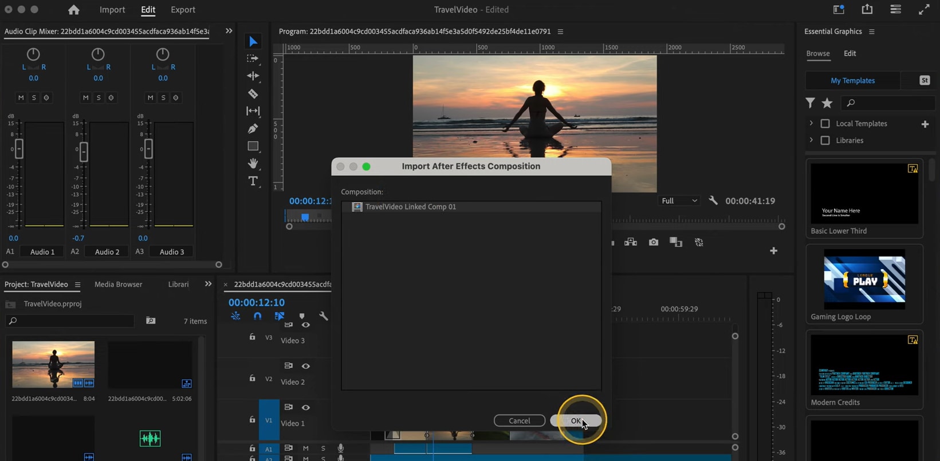Cancel the After Effects import dialog
This screenshot has height=461, width=940.
(x=519, y=421)
